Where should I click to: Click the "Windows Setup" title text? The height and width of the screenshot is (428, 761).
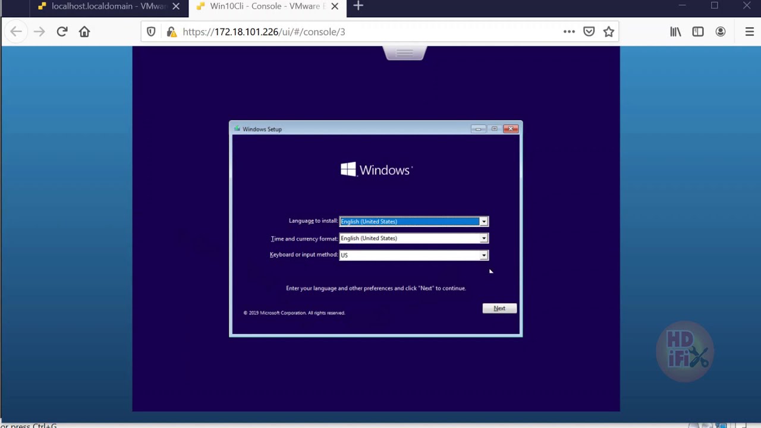click(262, 129)
